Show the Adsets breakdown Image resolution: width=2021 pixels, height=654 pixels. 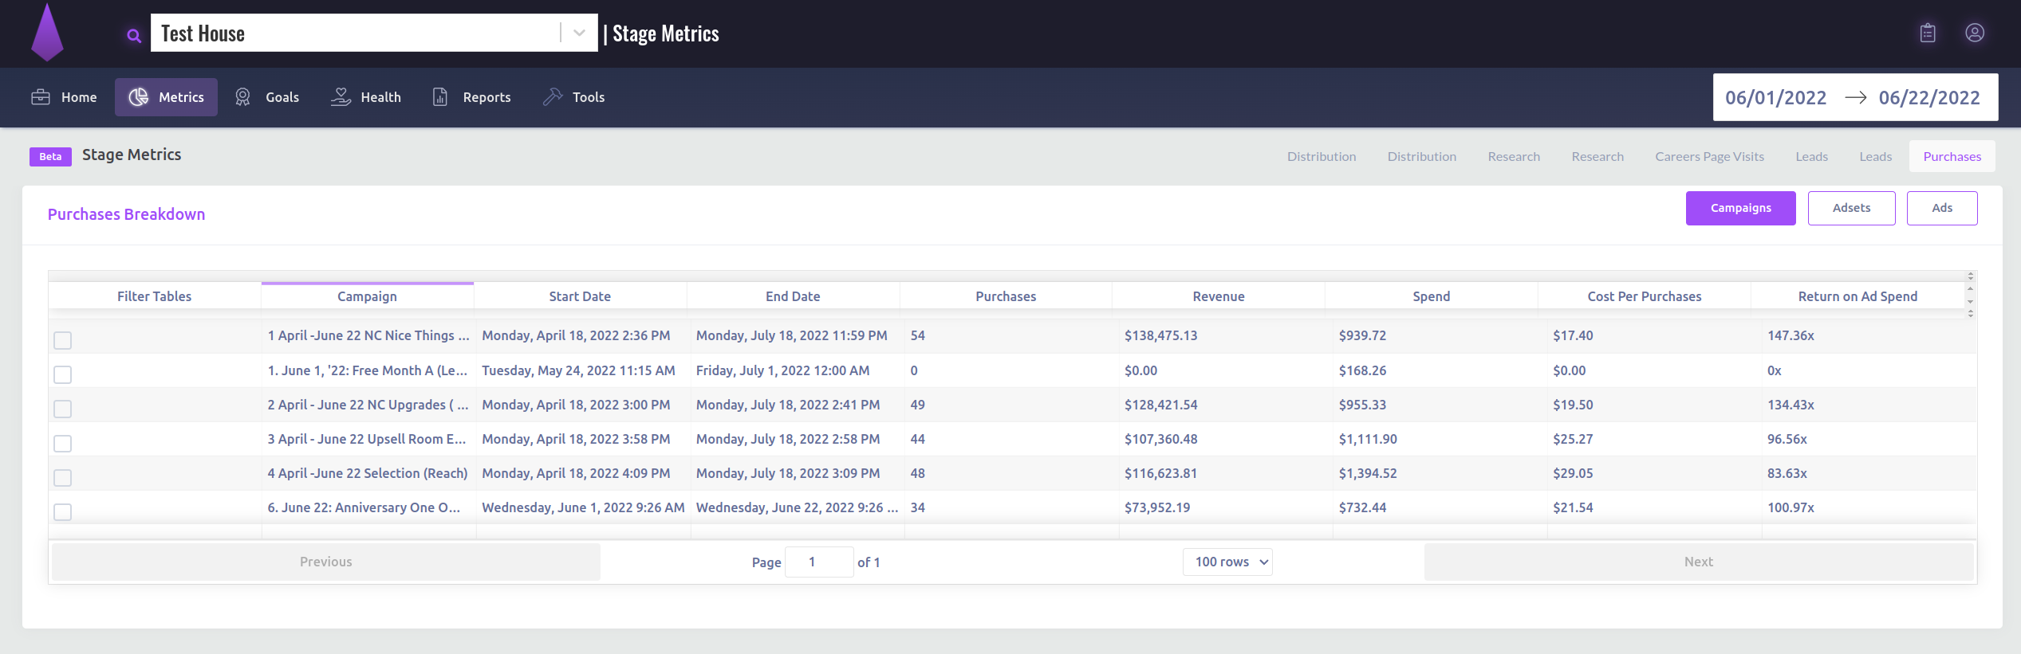pos(1850,208)
